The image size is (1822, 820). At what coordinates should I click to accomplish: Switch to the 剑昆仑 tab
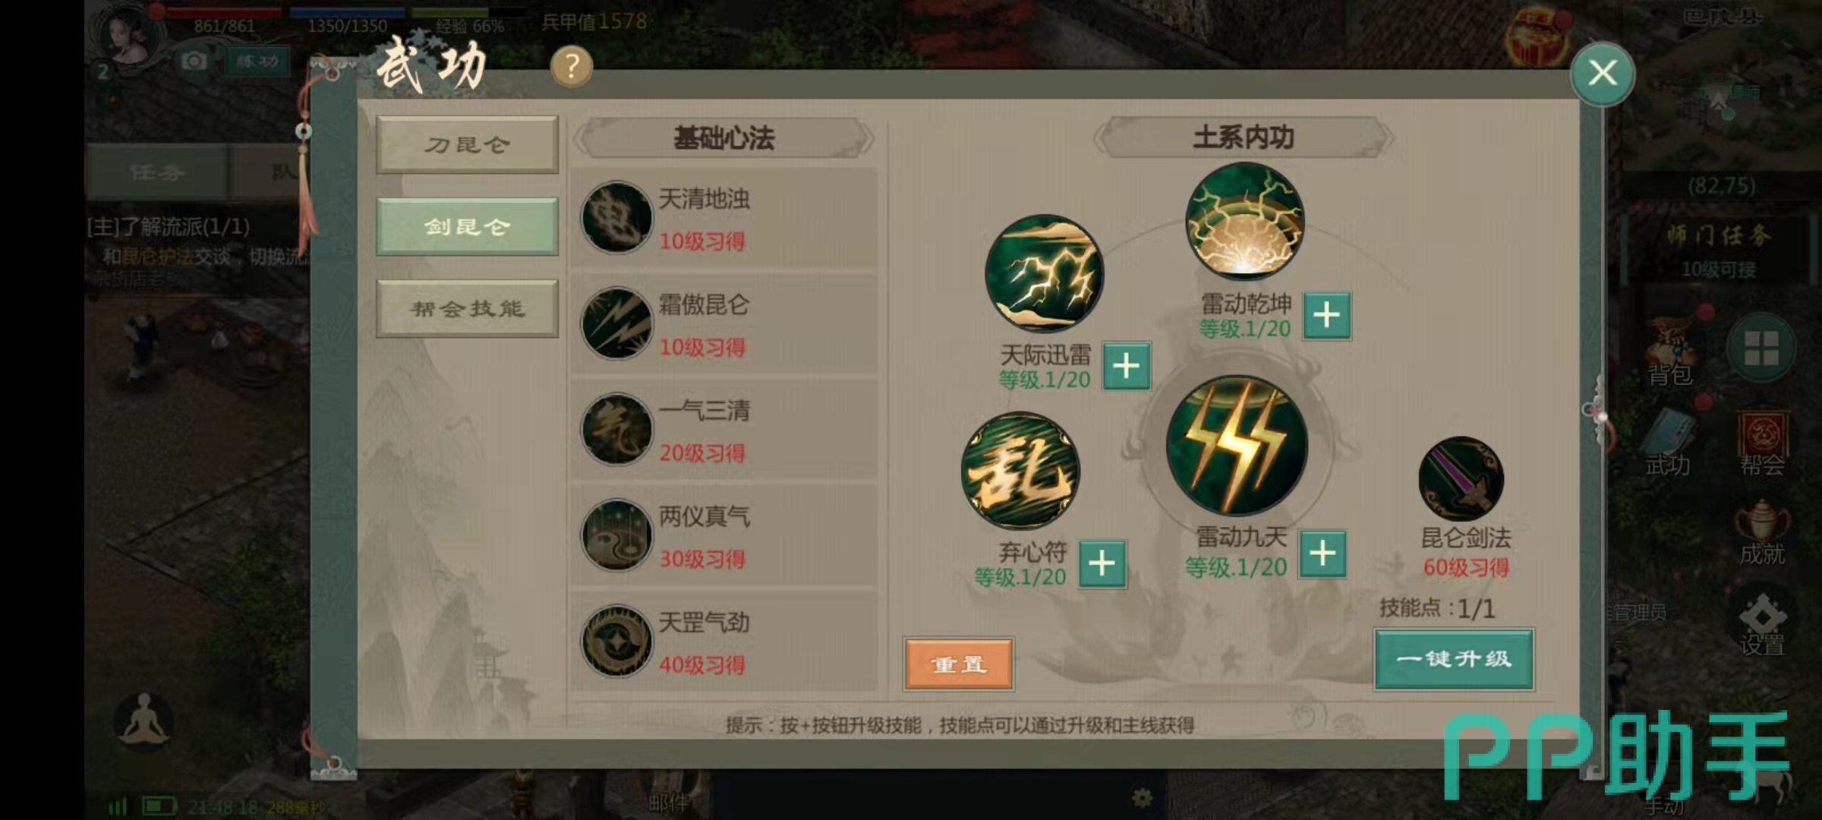tap(467, 226)
